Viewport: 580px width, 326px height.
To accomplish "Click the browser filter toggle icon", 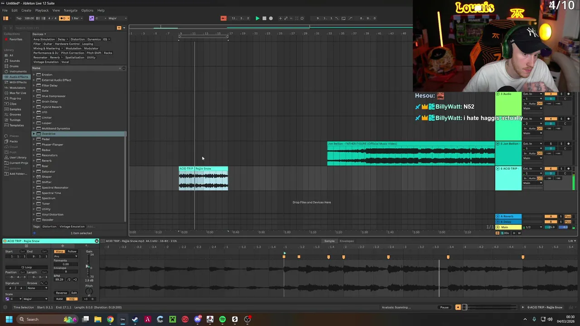I will 119,28.
